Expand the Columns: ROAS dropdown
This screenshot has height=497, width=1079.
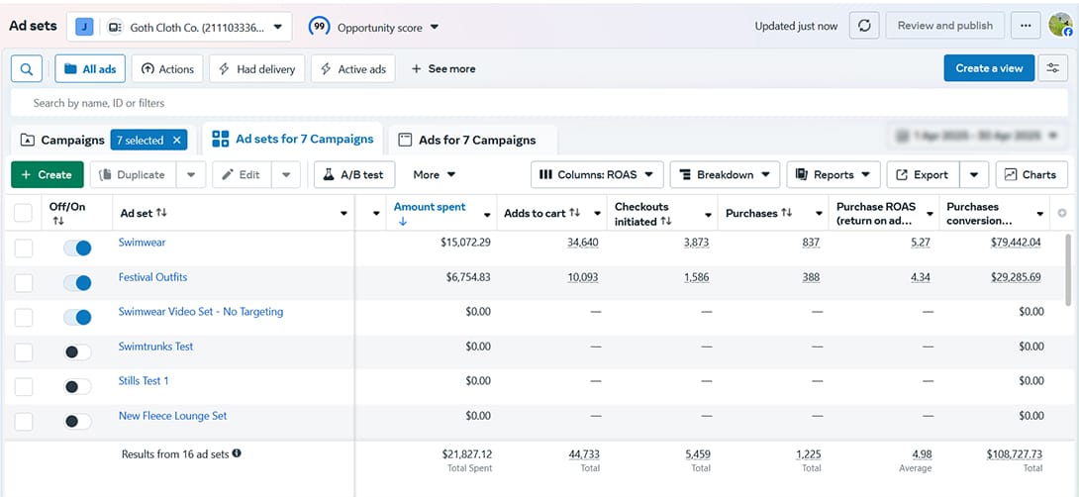597,174
